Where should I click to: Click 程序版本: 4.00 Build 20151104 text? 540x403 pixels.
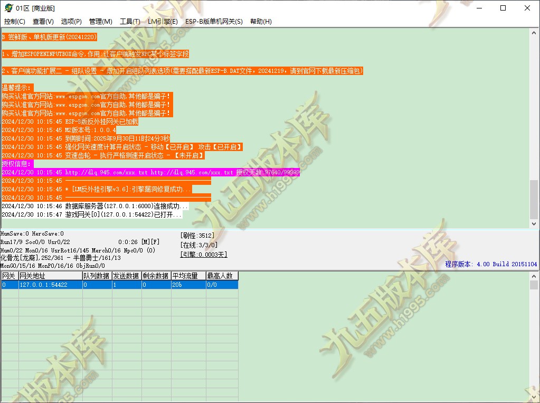(491, 264)
